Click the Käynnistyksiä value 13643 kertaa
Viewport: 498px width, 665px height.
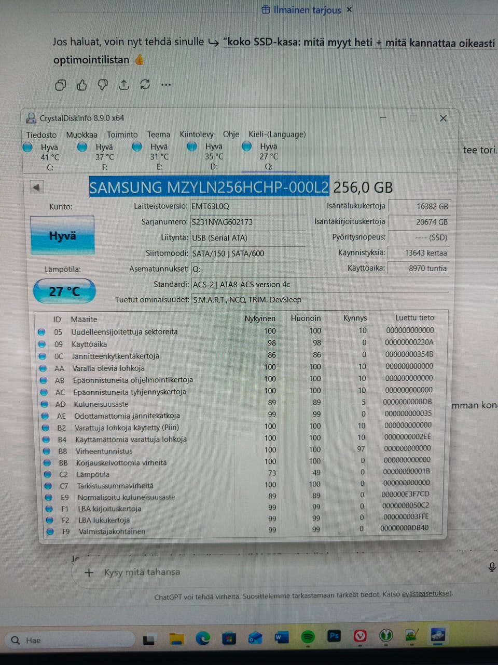coord(419,253)
